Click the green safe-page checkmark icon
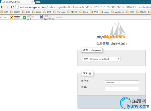The width and height of the screenshot is (151, 111). pyautogui.click(x=24, y=17)
